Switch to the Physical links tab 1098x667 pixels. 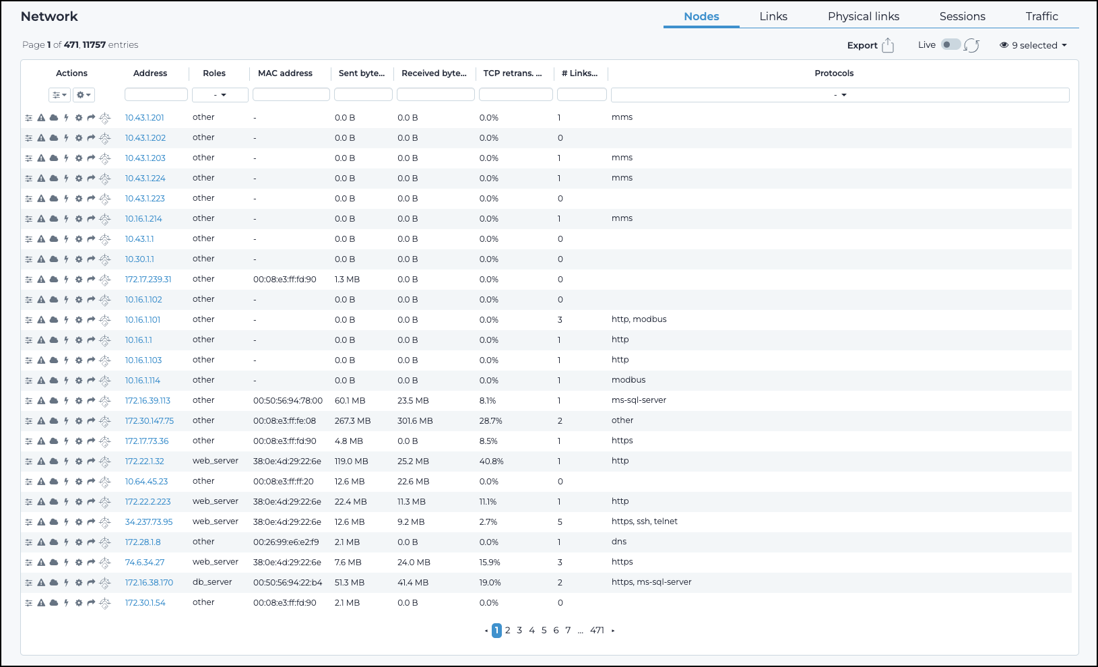coord(864,16)
